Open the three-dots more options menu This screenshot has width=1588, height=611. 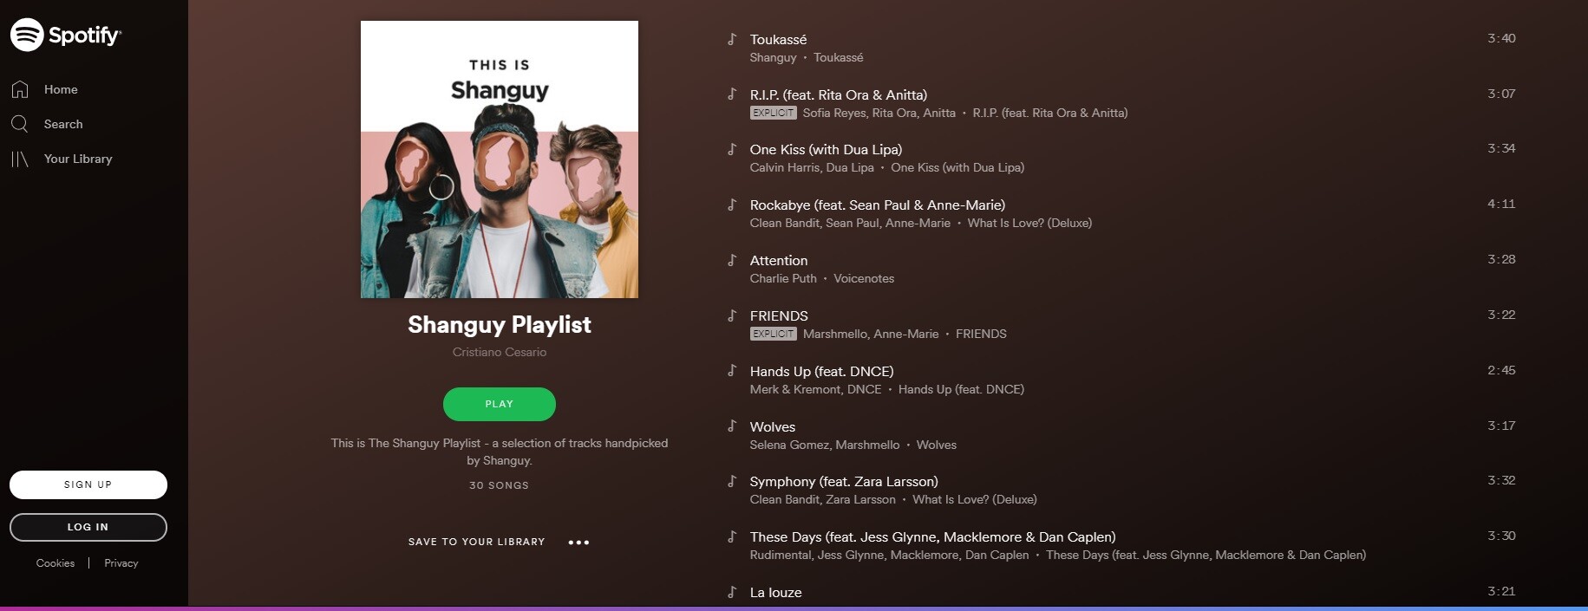click(578, 543)
